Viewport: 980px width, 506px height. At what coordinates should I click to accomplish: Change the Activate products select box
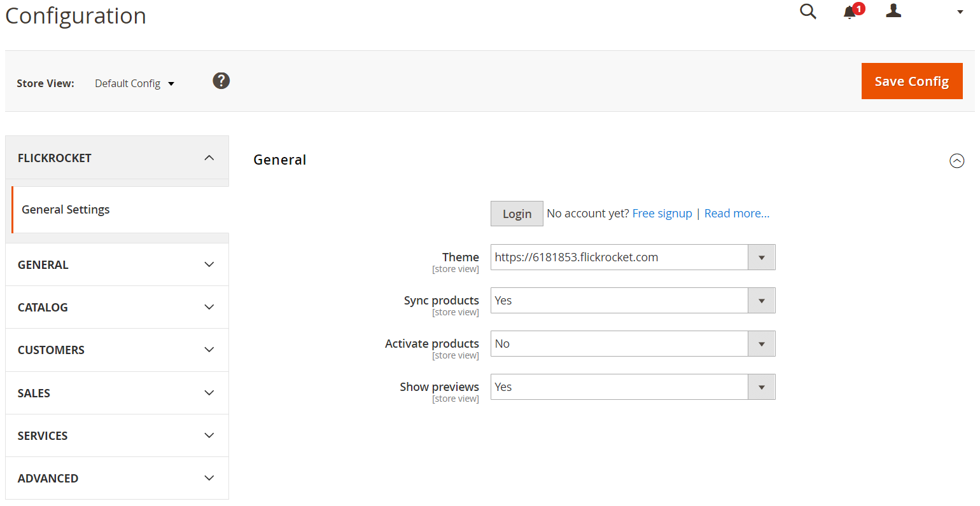pyautogui.click(x=633, y=344)
